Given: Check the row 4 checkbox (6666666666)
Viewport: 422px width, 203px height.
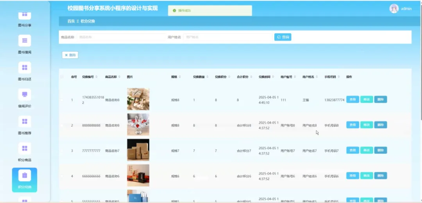Looking at the screenshot, I should pyautogui.click(x=62, y=176).
